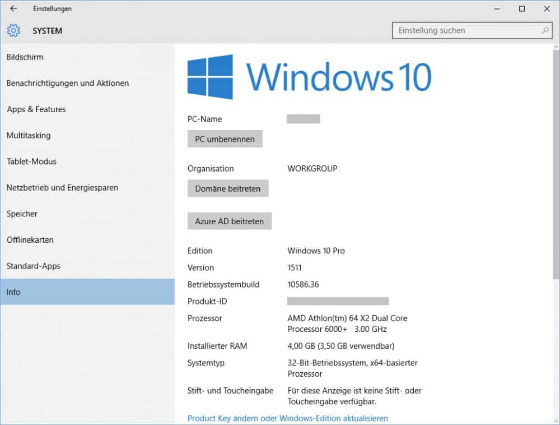560x425 pixels.
Task: Click the "PC-Name" label
Action: click(x=204, y=119)
